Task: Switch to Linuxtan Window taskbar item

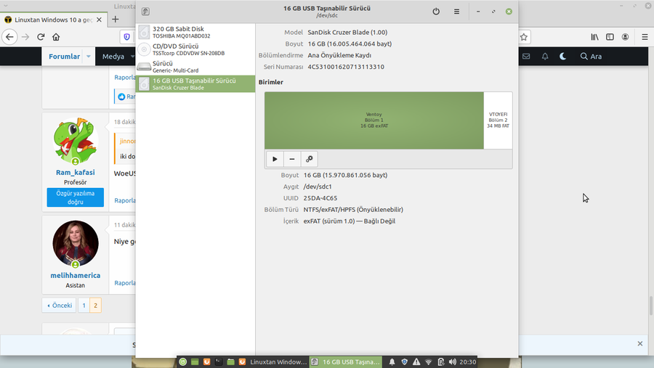Action: click(273, 361)
